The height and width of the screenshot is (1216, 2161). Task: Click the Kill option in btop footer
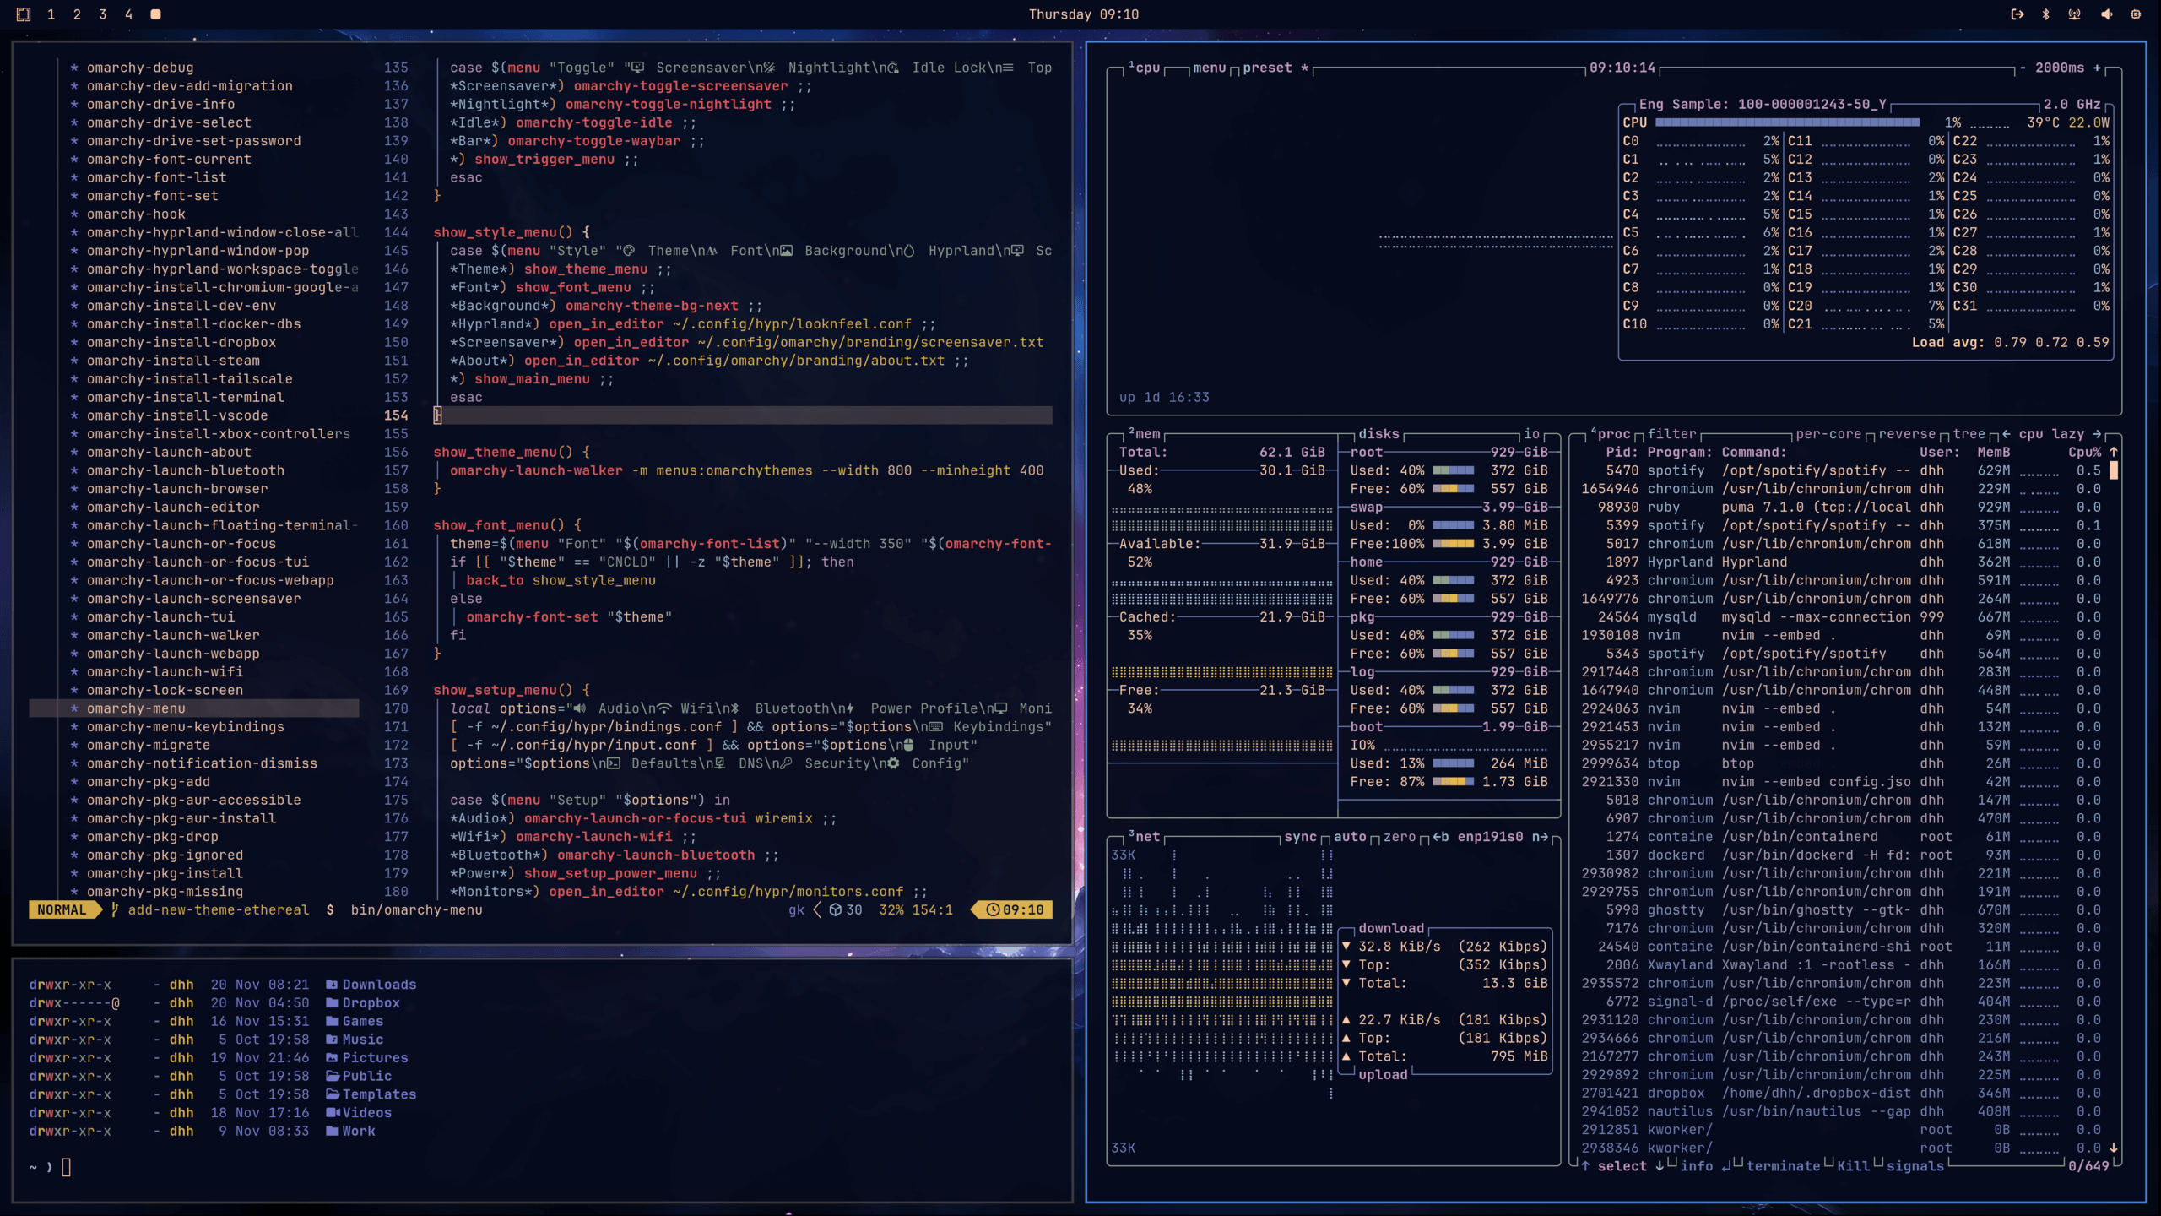click(x=1853, y=1166)
